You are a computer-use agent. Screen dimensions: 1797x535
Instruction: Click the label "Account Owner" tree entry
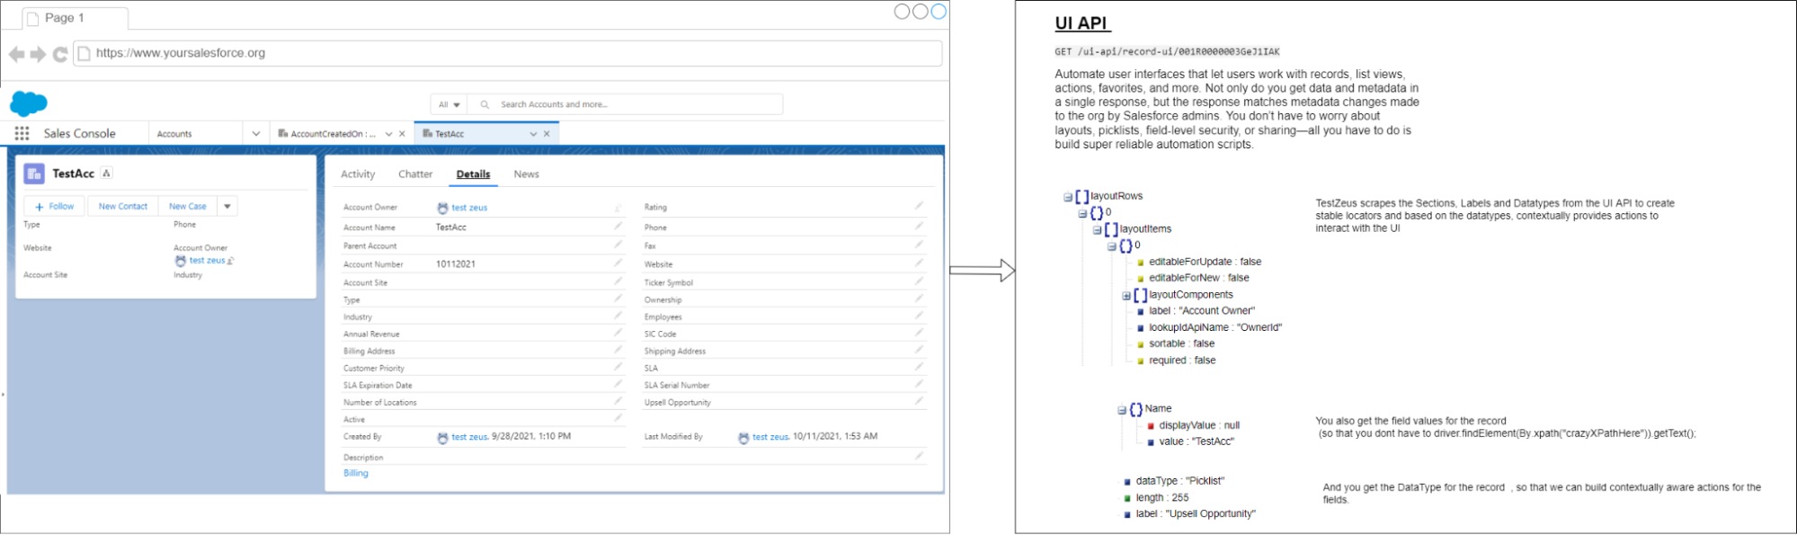point(1202,311)
